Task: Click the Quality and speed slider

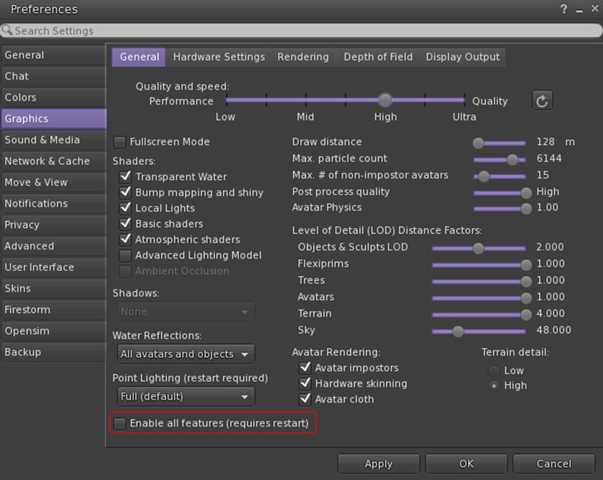Action: (345, 101)
